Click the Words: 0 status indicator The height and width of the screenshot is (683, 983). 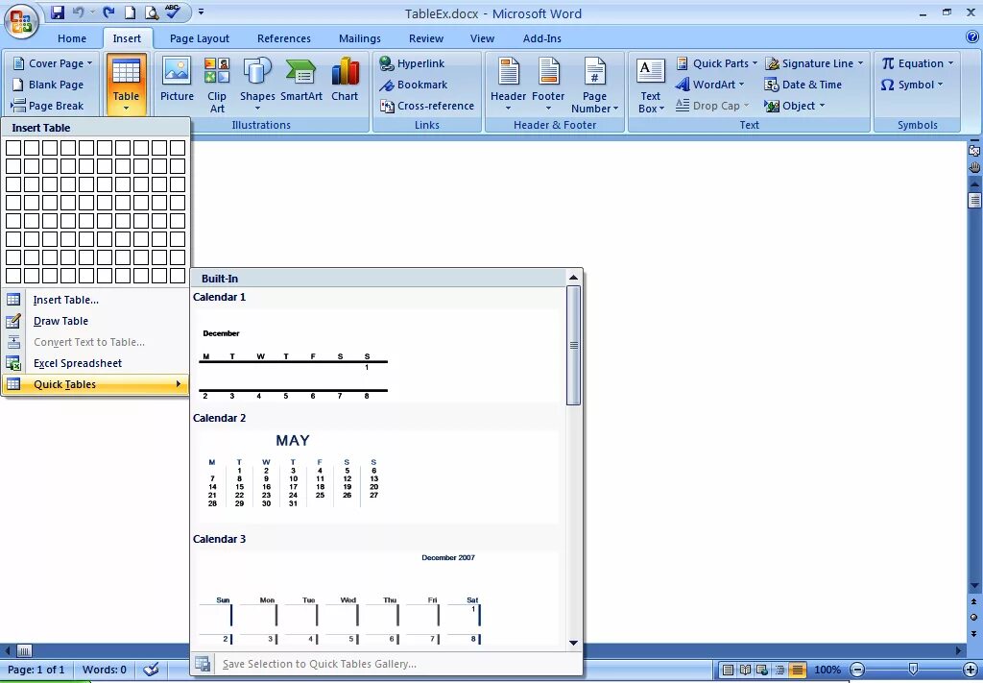(104, 670)
